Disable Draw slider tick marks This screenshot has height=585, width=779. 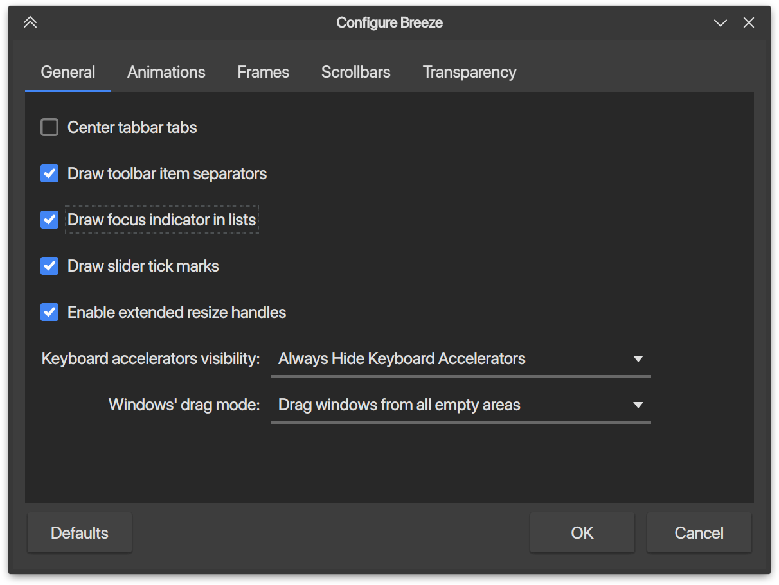pos(49,266)
